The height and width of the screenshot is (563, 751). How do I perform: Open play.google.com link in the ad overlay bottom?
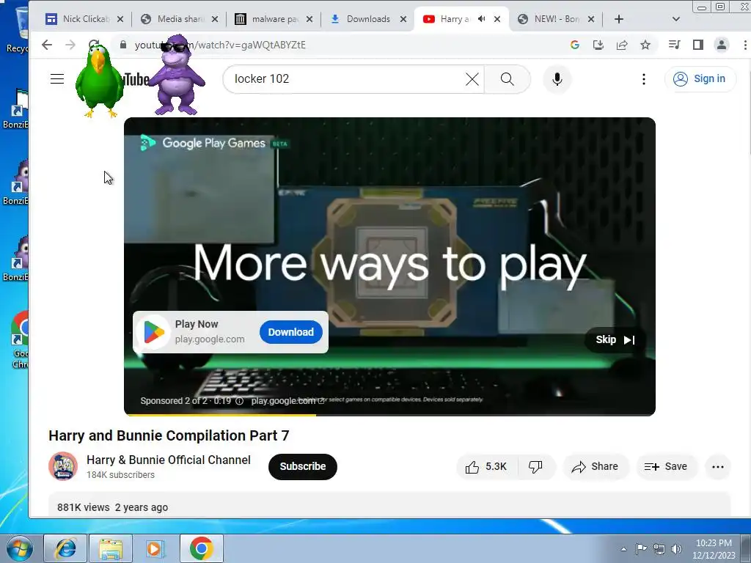pos(287,401)
